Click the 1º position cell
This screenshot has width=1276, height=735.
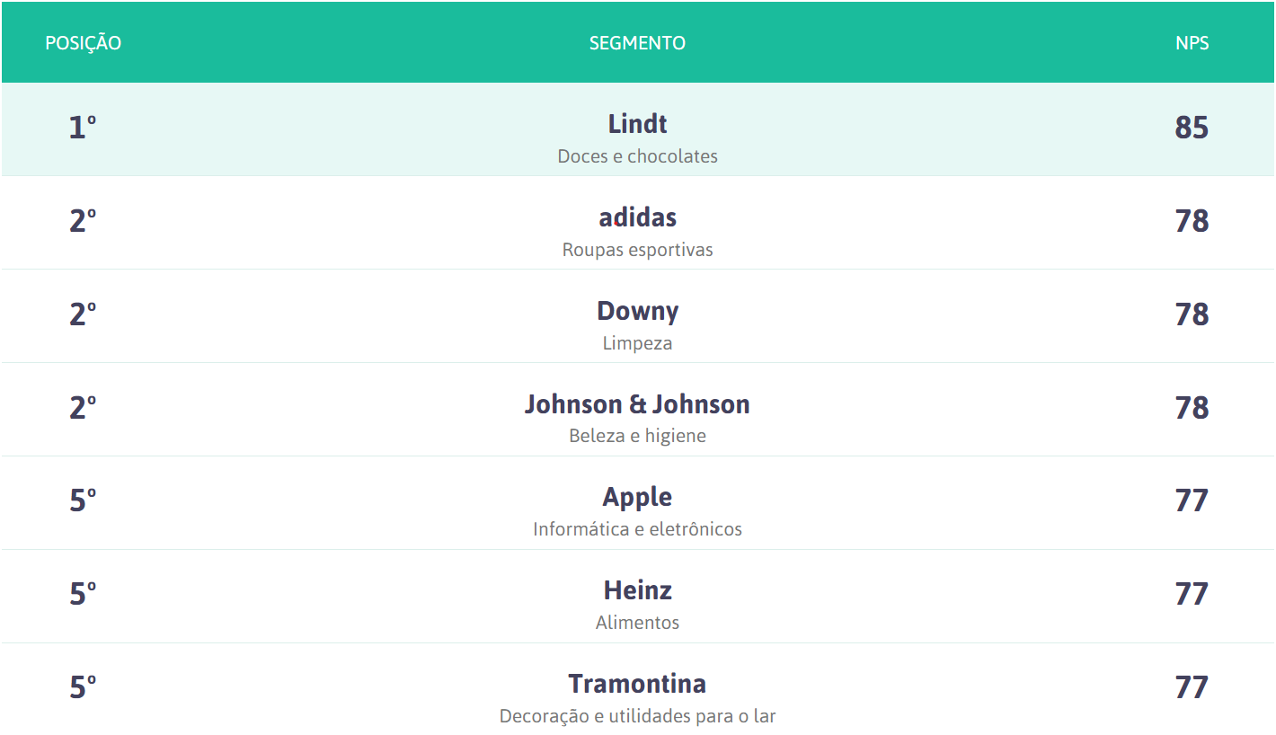click(83, 128)
